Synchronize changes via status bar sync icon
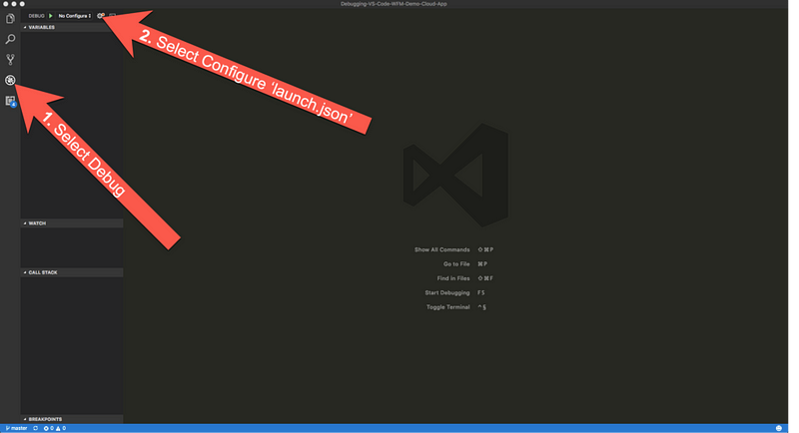The height and width of the screenshot is (433, 799). 36,428
